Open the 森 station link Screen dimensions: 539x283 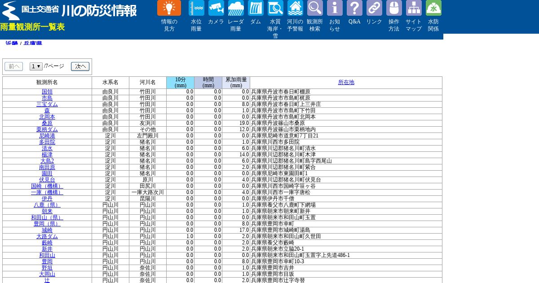pos(47,111)
